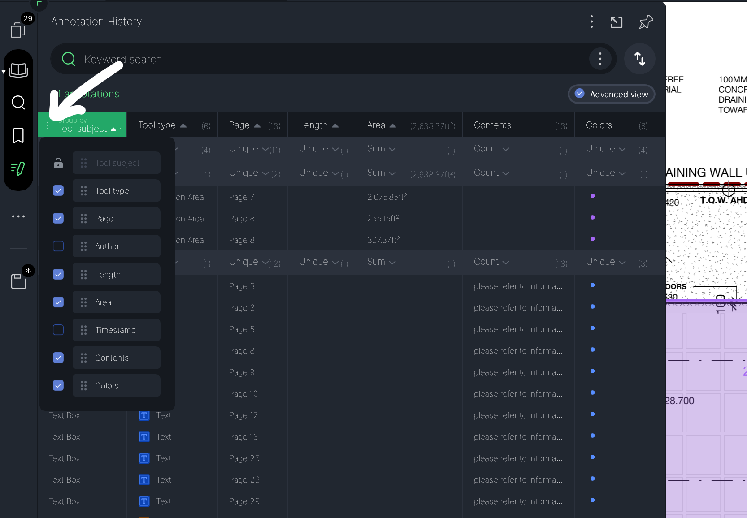
Task: Open the search sidebar icon
Action: click(18, 103)
